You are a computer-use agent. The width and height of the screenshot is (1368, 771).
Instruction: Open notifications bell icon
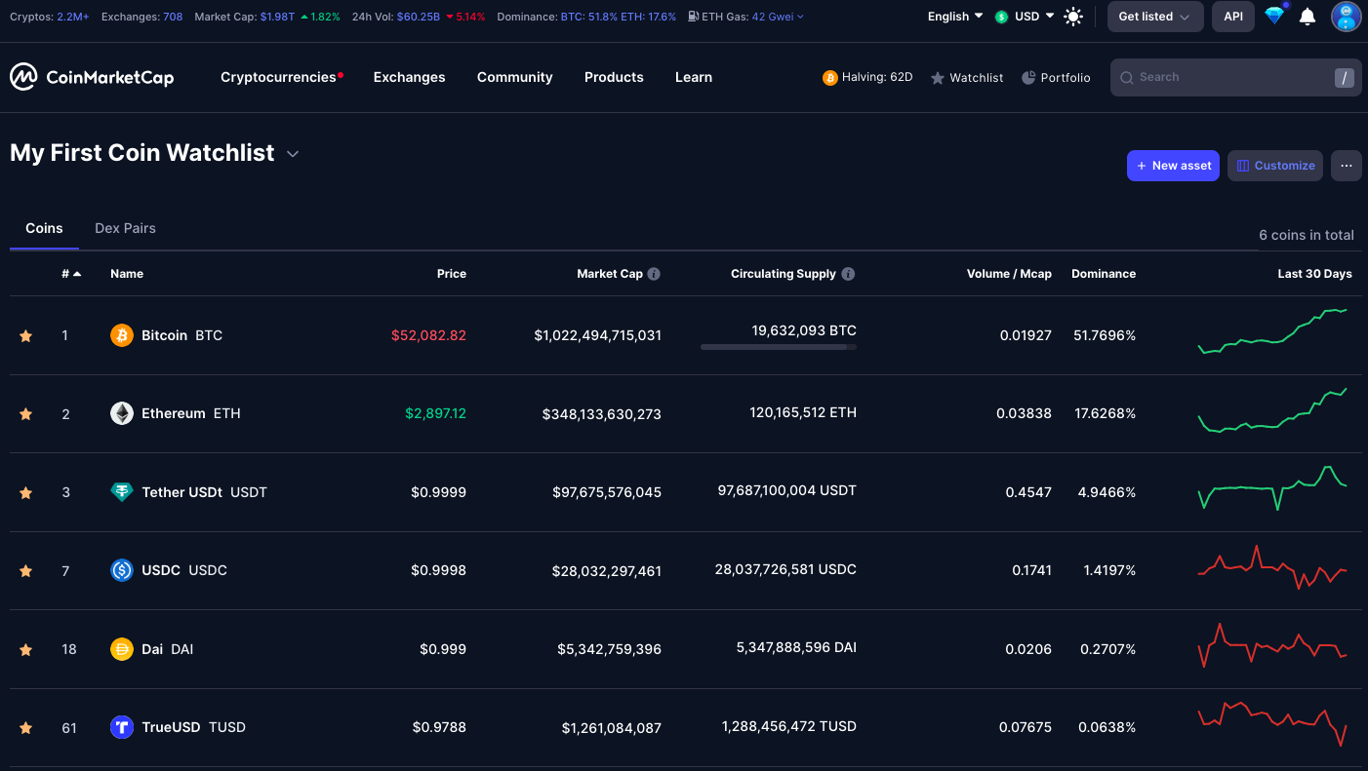point(1308,17)
